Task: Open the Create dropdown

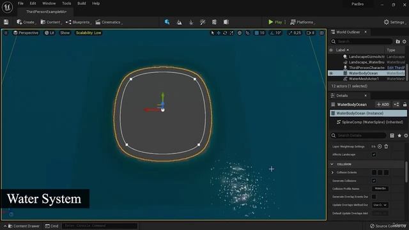Action: coord(26,22)
